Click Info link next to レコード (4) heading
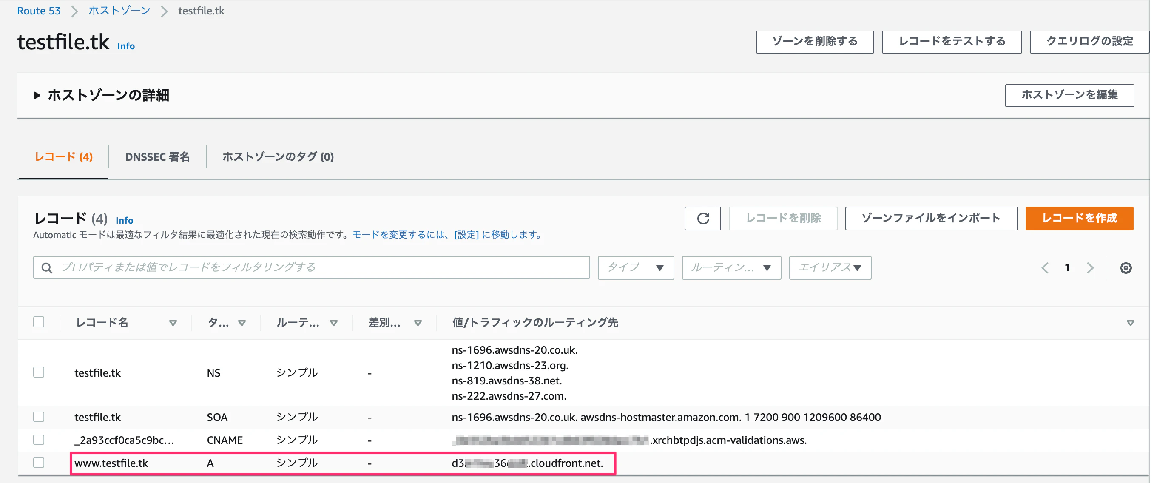This screenshot has width=1154, height=483. click(x=124, y=220)
